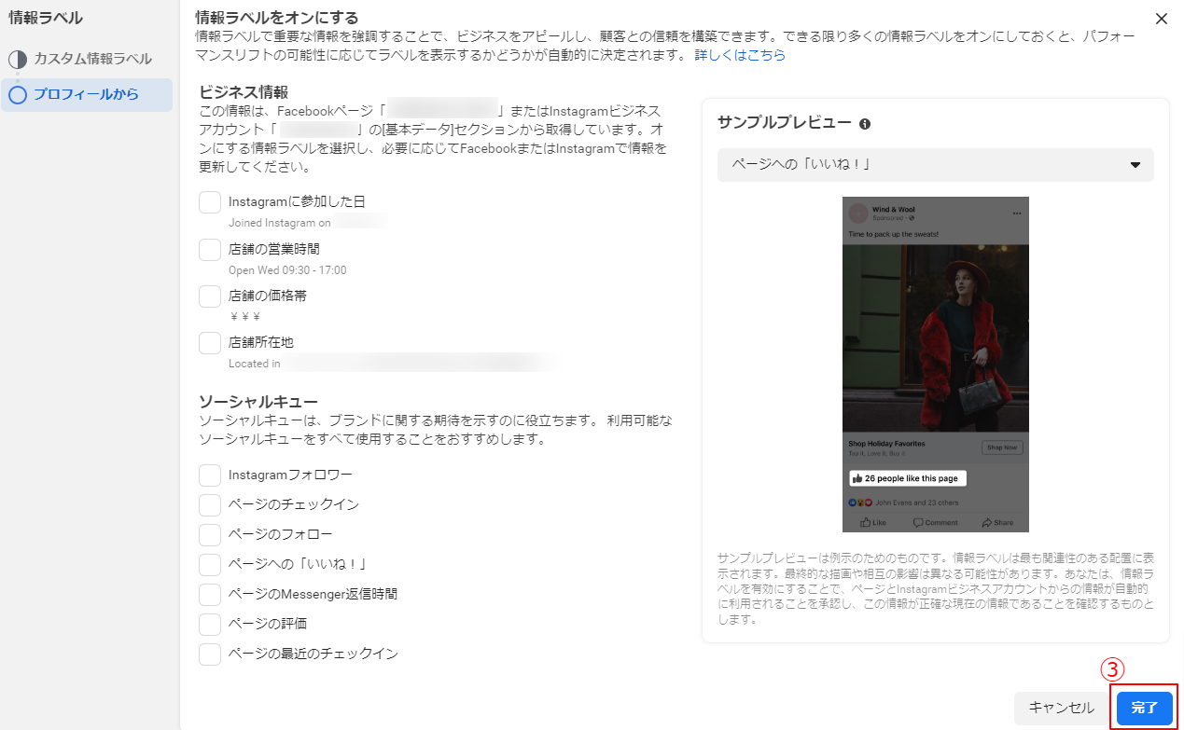This screenshot has width=1184, height=730.
Task: Enable the Instagramに参加した日 checkbox
Action: click(x=210, y=202)
